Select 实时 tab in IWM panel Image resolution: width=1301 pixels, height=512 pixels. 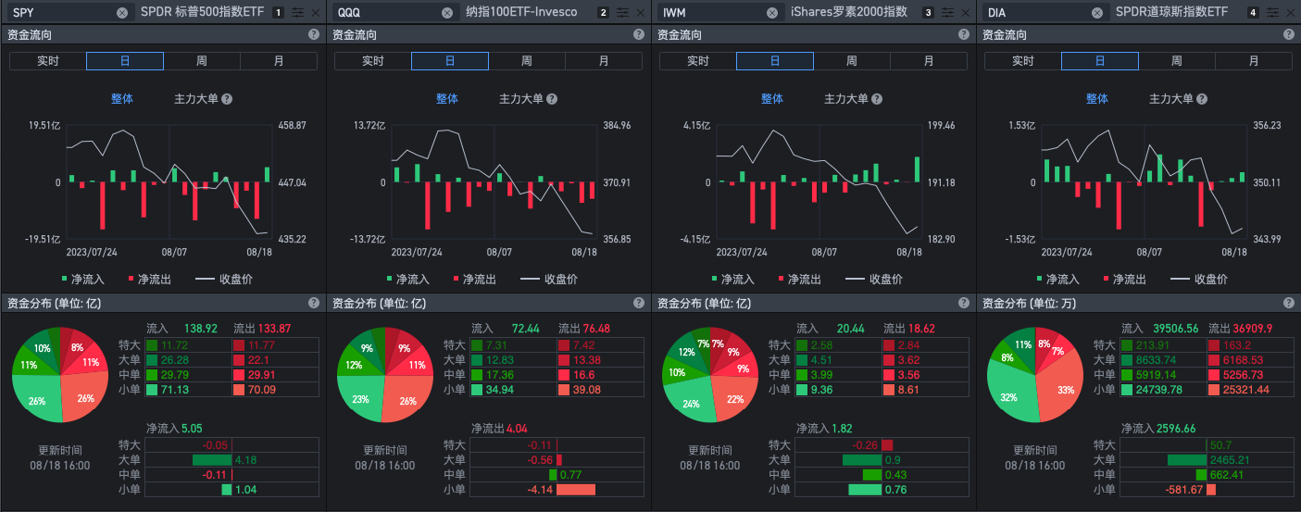coord(698,61)
